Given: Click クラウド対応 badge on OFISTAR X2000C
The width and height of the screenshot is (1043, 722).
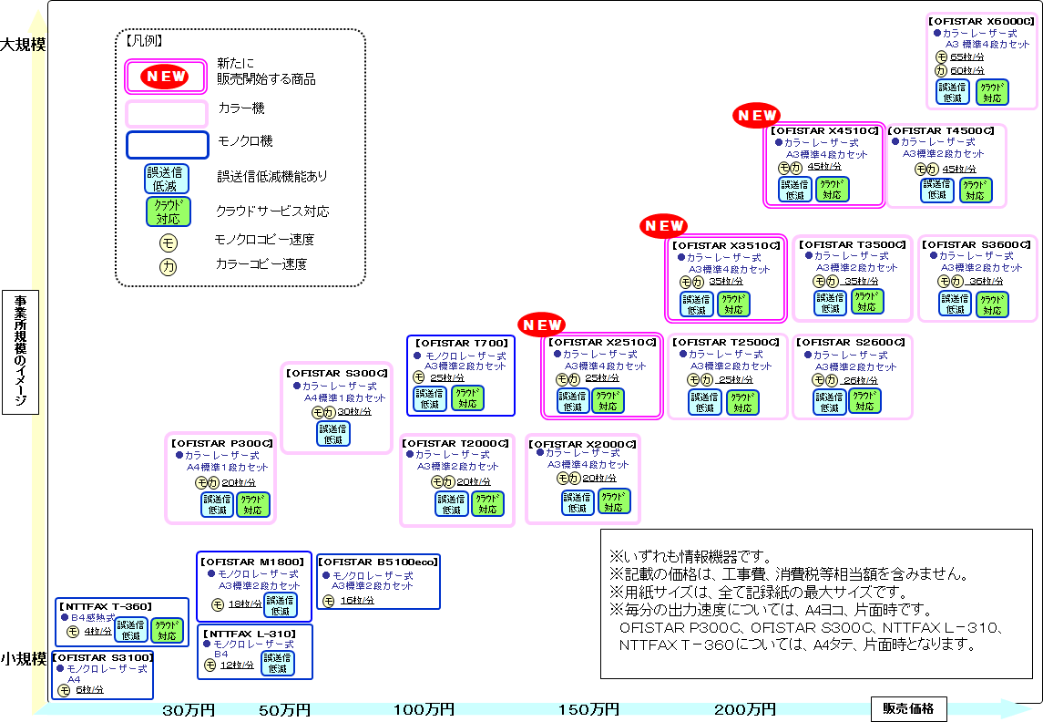Looking at the screenshot, I should (x=614, y=501).
